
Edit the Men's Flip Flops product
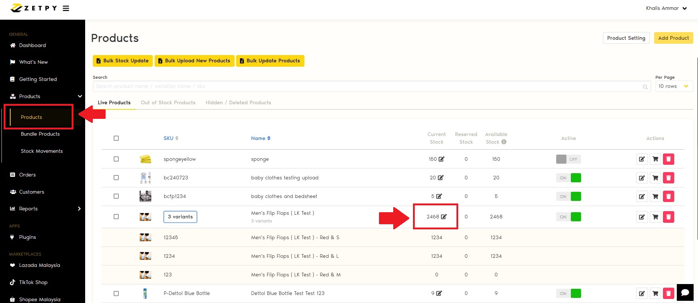tap(642, 217)
